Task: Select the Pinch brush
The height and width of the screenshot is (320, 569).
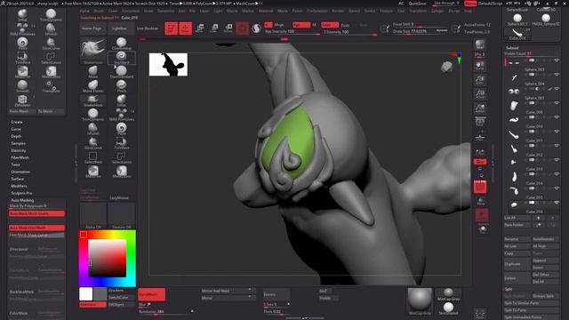Action: click(x=122, y=86)
